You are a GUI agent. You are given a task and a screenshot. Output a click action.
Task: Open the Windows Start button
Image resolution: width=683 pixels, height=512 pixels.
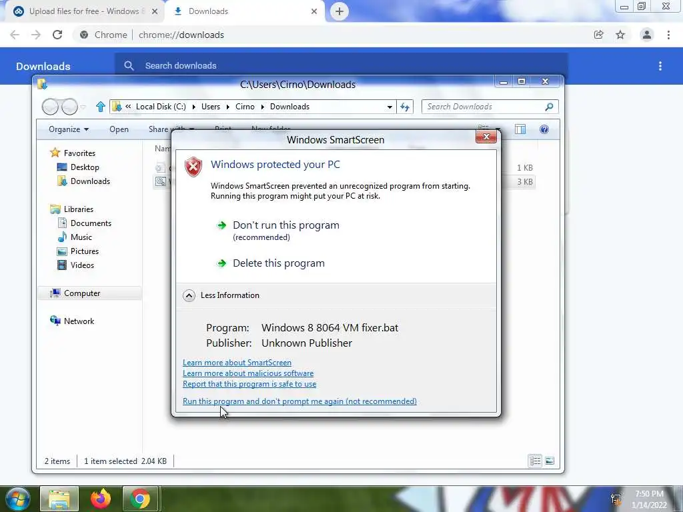pos(18,499)
